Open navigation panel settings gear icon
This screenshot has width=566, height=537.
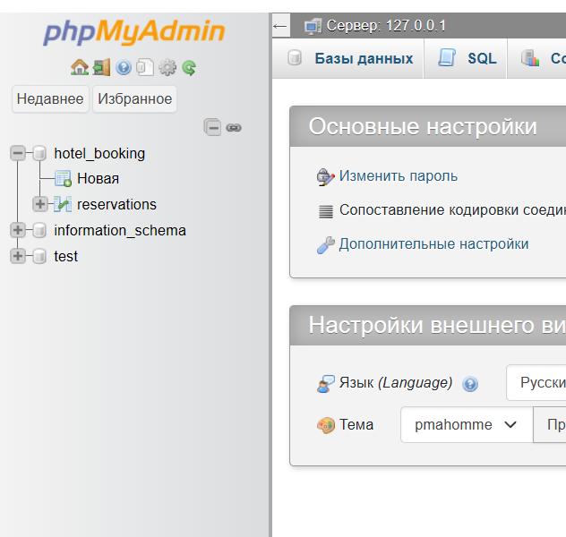[167, 67]
